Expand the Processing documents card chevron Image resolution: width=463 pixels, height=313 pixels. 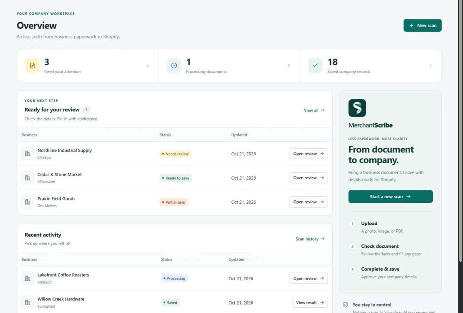point(289,66)
